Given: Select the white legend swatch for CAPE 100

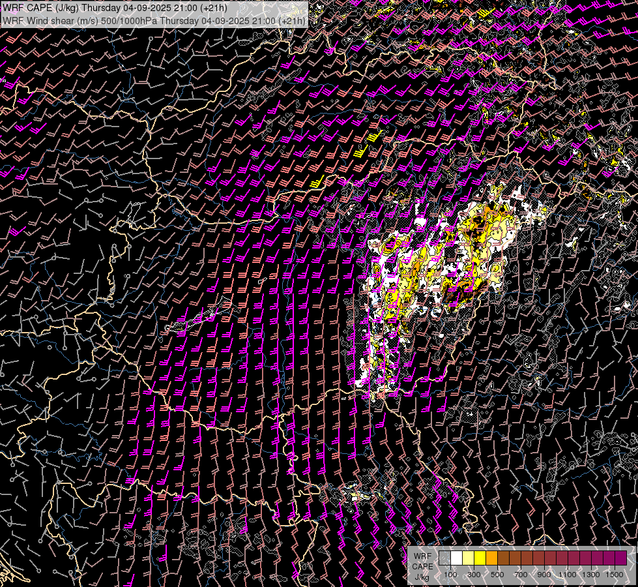Looking at the screenshot, I should [457, 558].
